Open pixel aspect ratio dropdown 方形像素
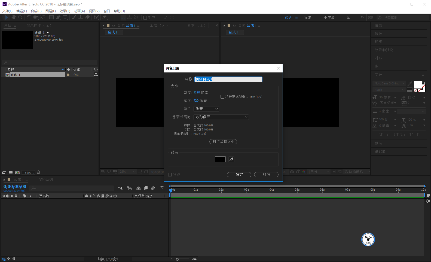This screenshot has height=262, width=431. pos(221,117)
